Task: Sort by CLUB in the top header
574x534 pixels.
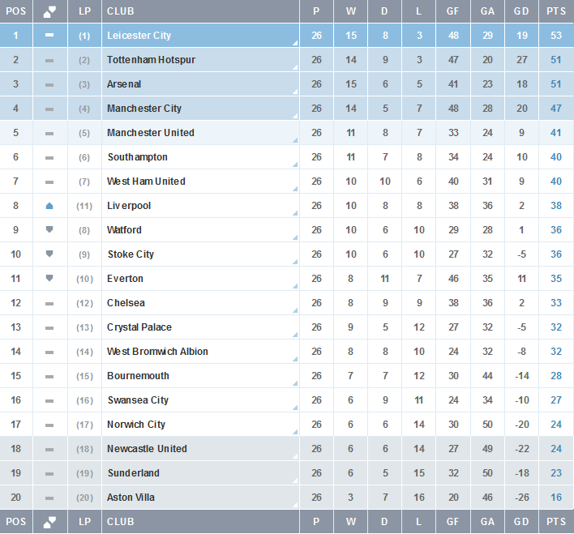Action: coord(121,11)
